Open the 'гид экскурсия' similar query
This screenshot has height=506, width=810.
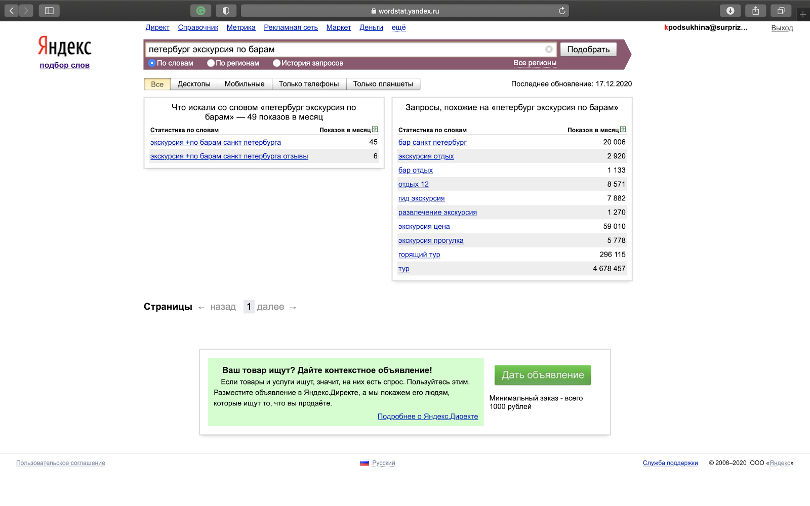click(422, 198)
